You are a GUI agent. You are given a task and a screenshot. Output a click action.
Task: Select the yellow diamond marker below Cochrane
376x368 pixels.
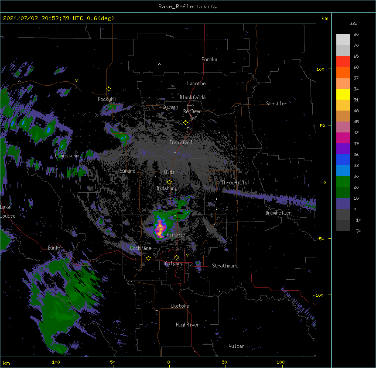point(148,258)
